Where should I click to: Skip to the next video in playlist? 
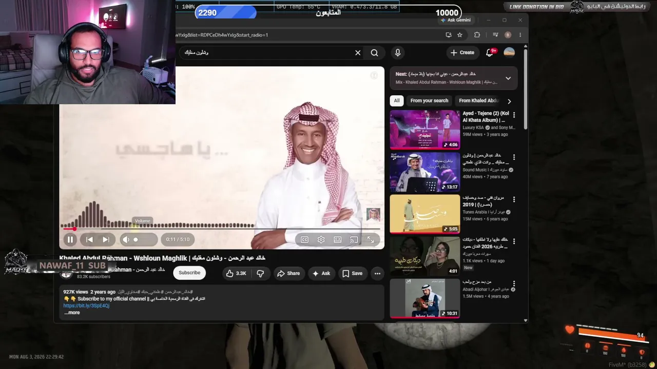click(x=106, y=239)
